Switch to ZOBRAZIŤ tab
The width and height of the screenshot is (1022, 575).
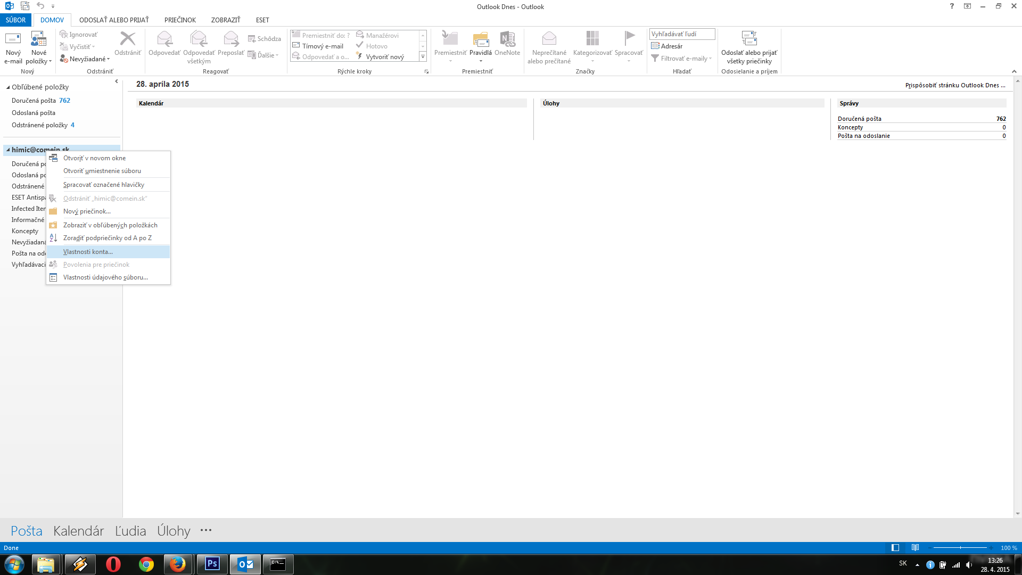[226, 20]
